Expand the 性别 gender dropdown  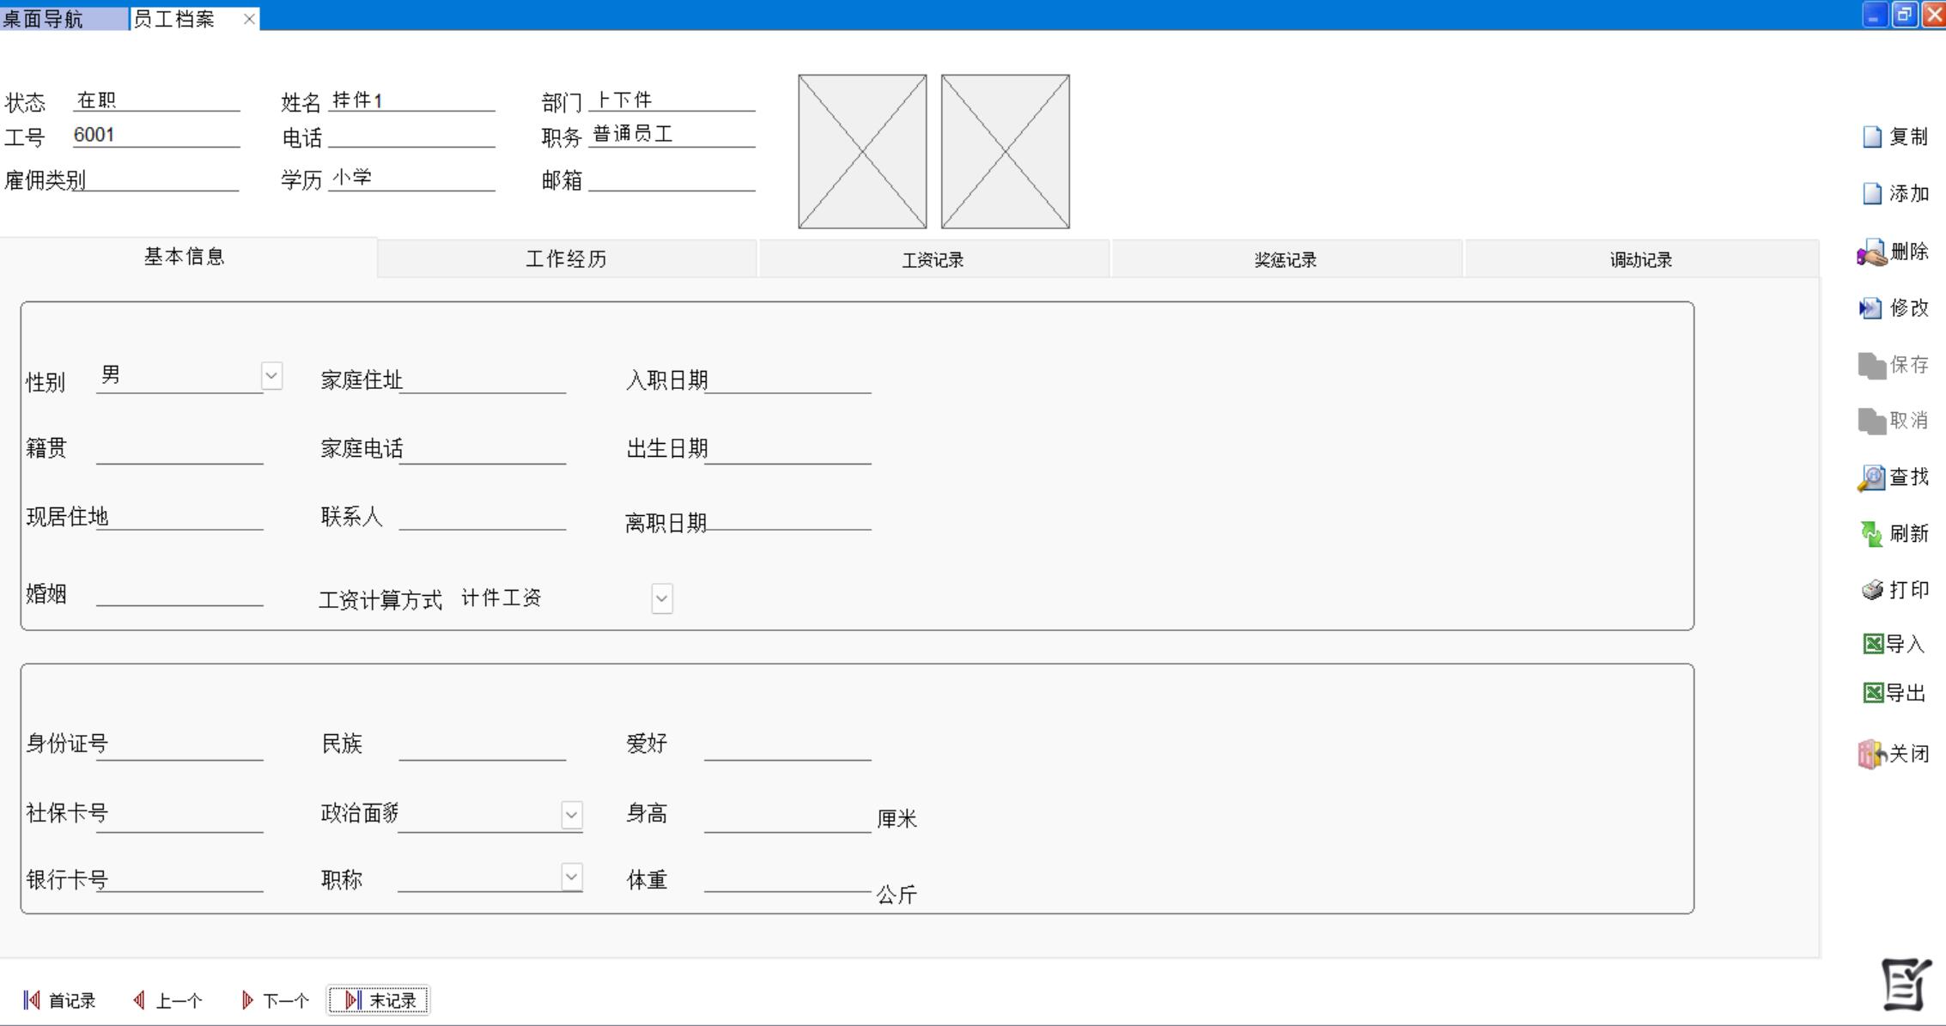point(271,376)
